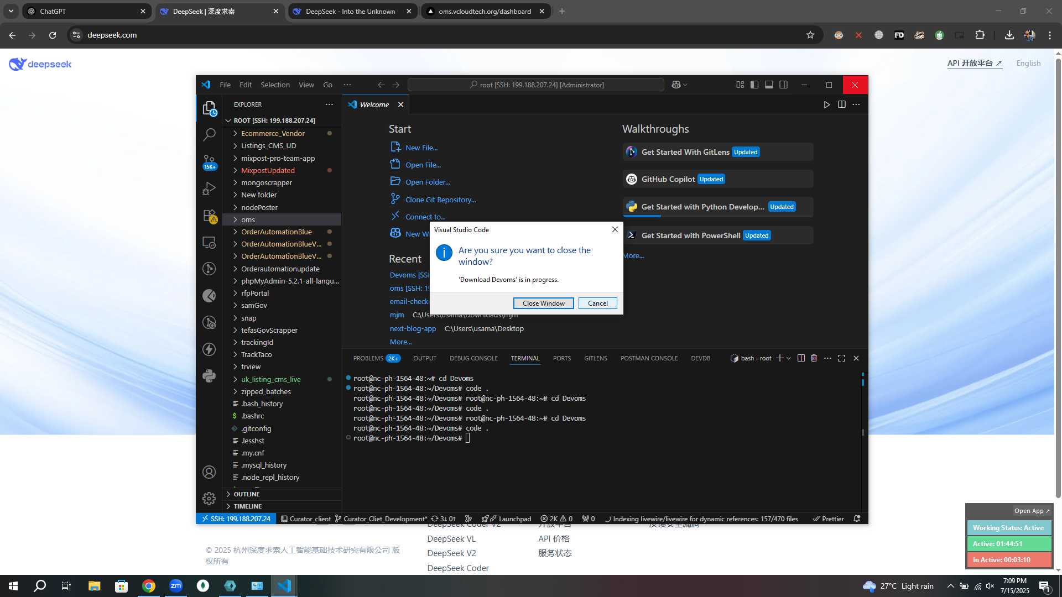Close the dialog with X icon
Viewport: 1062px width, 597px height.
(x=615, y=229)
